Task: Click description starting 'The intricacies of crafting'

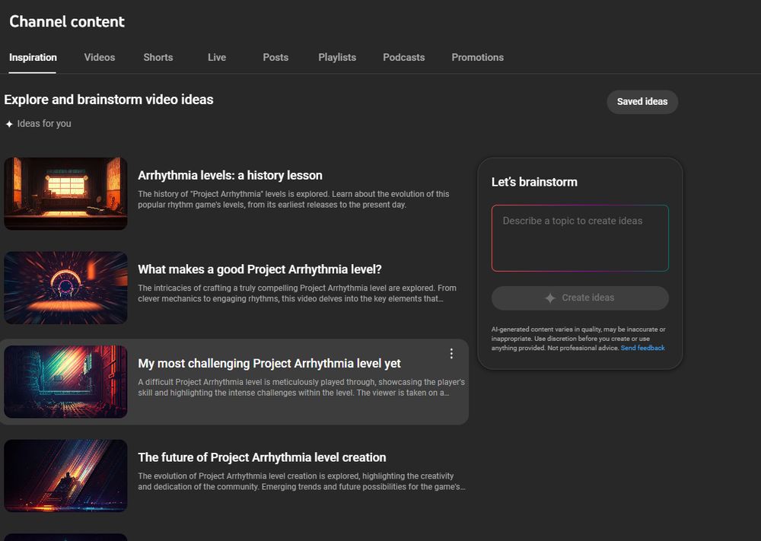Action: pyautogui.click(x=297, y=294)
